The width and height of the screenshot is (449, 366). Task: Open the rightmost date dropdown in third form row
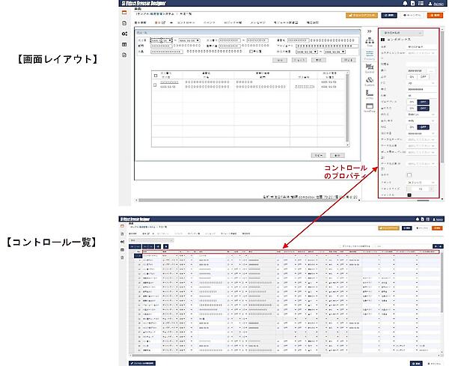click(335, 52)
